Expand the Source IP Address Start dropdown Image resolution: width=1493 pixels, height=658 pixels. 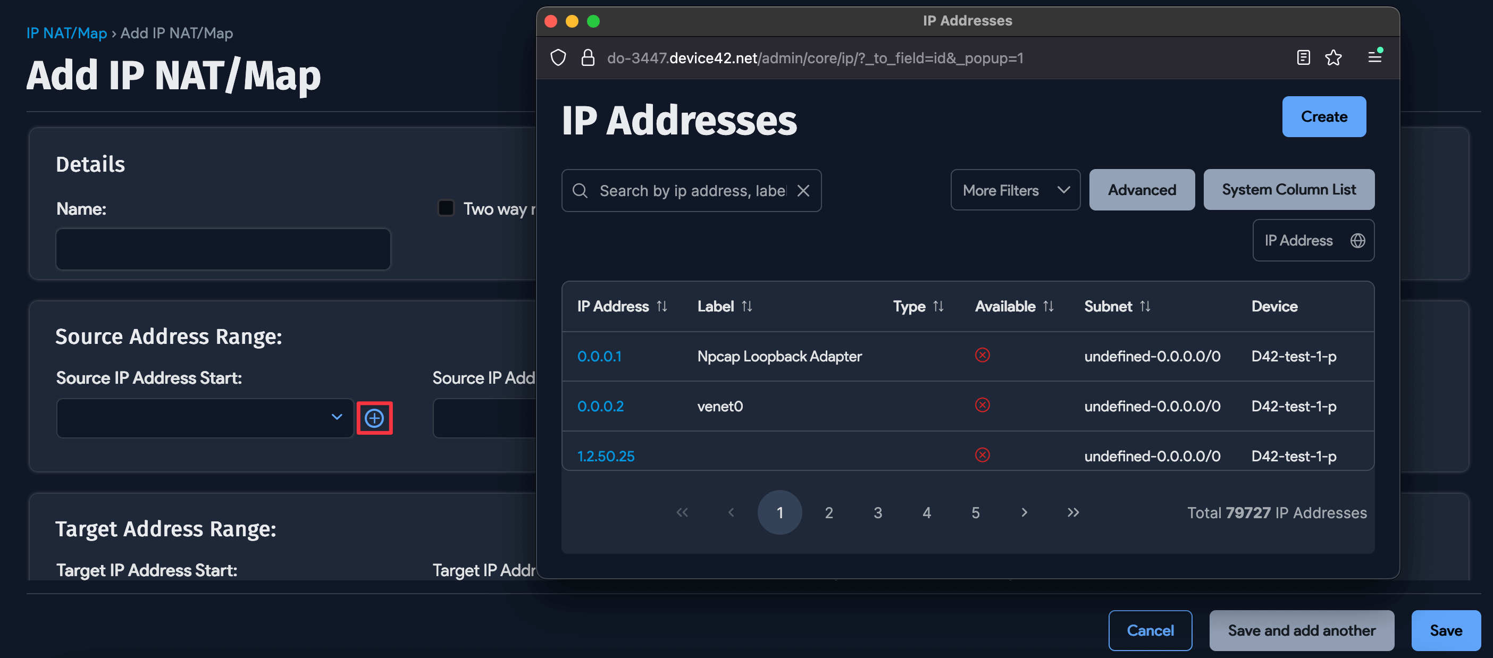coord(336,418)
